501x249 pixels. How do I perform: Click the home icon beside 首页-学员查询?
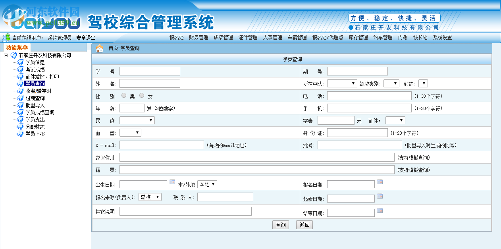tap(98, 48)
